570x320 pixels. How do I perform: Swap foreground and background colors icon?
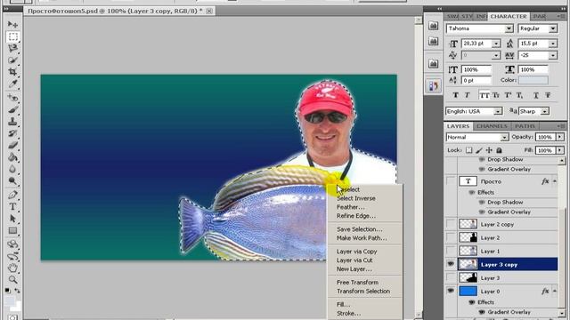17,291
